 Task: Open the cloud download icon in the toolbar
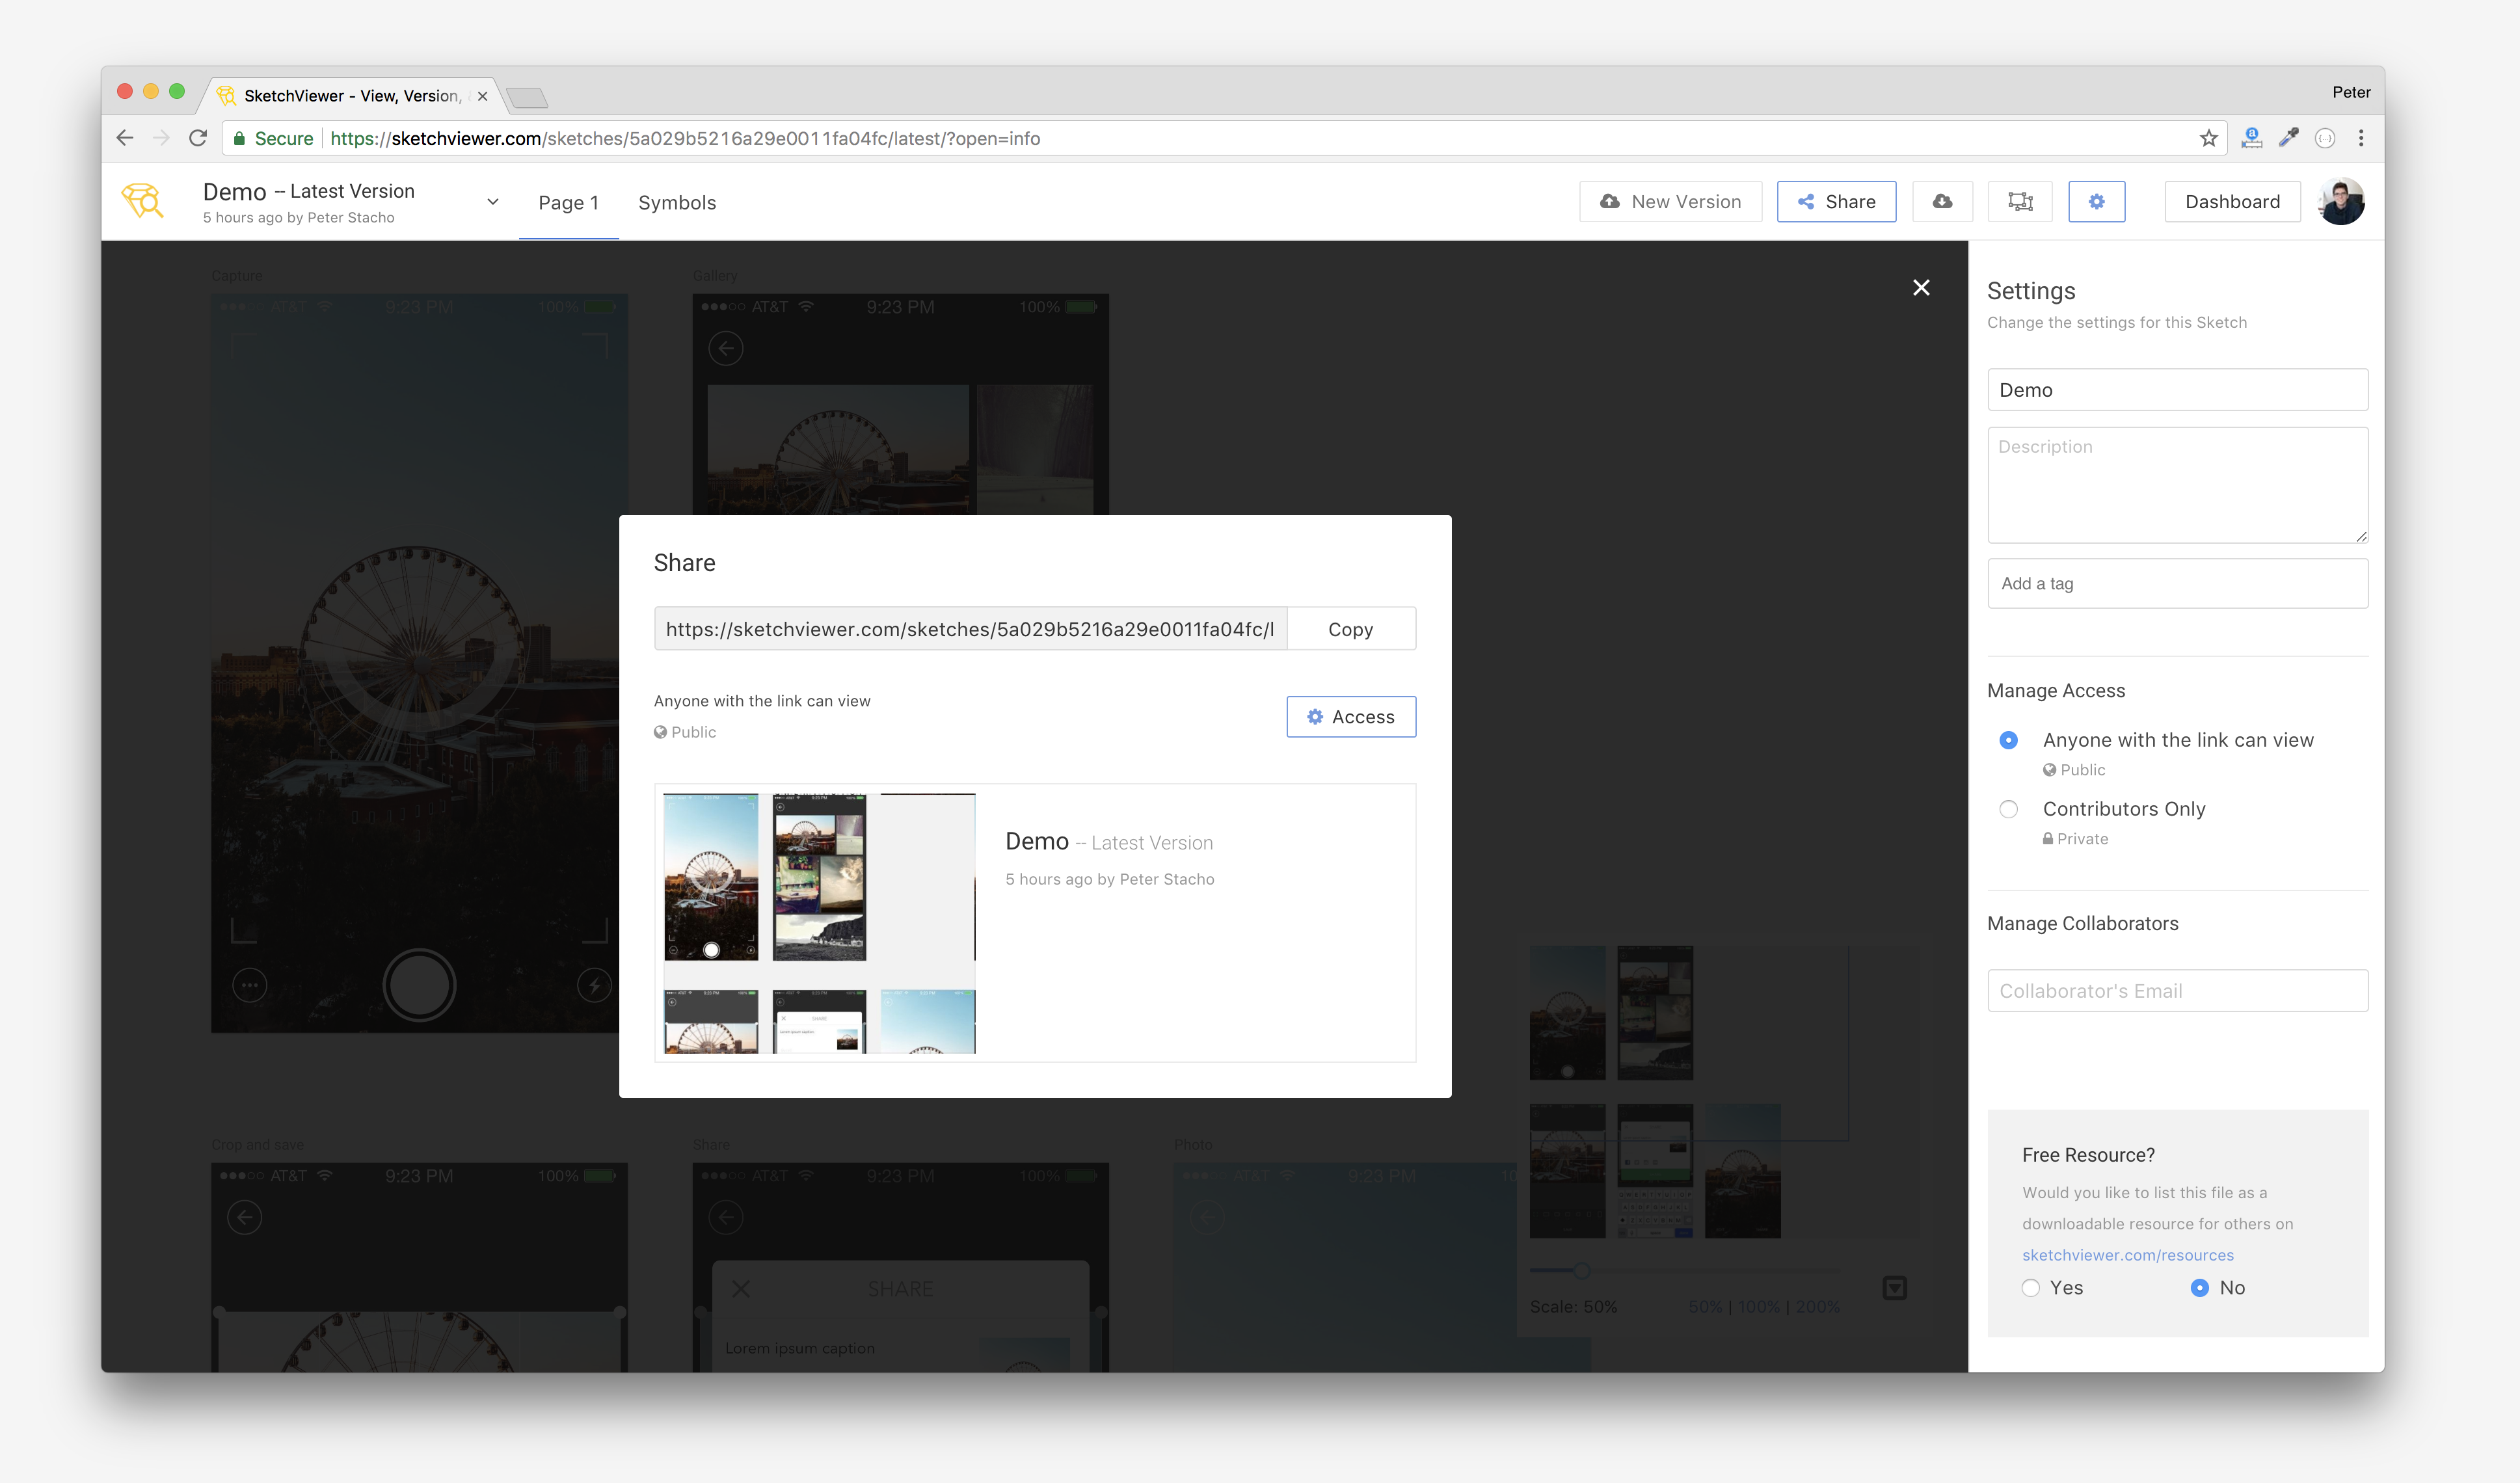tap(1942, 201)
